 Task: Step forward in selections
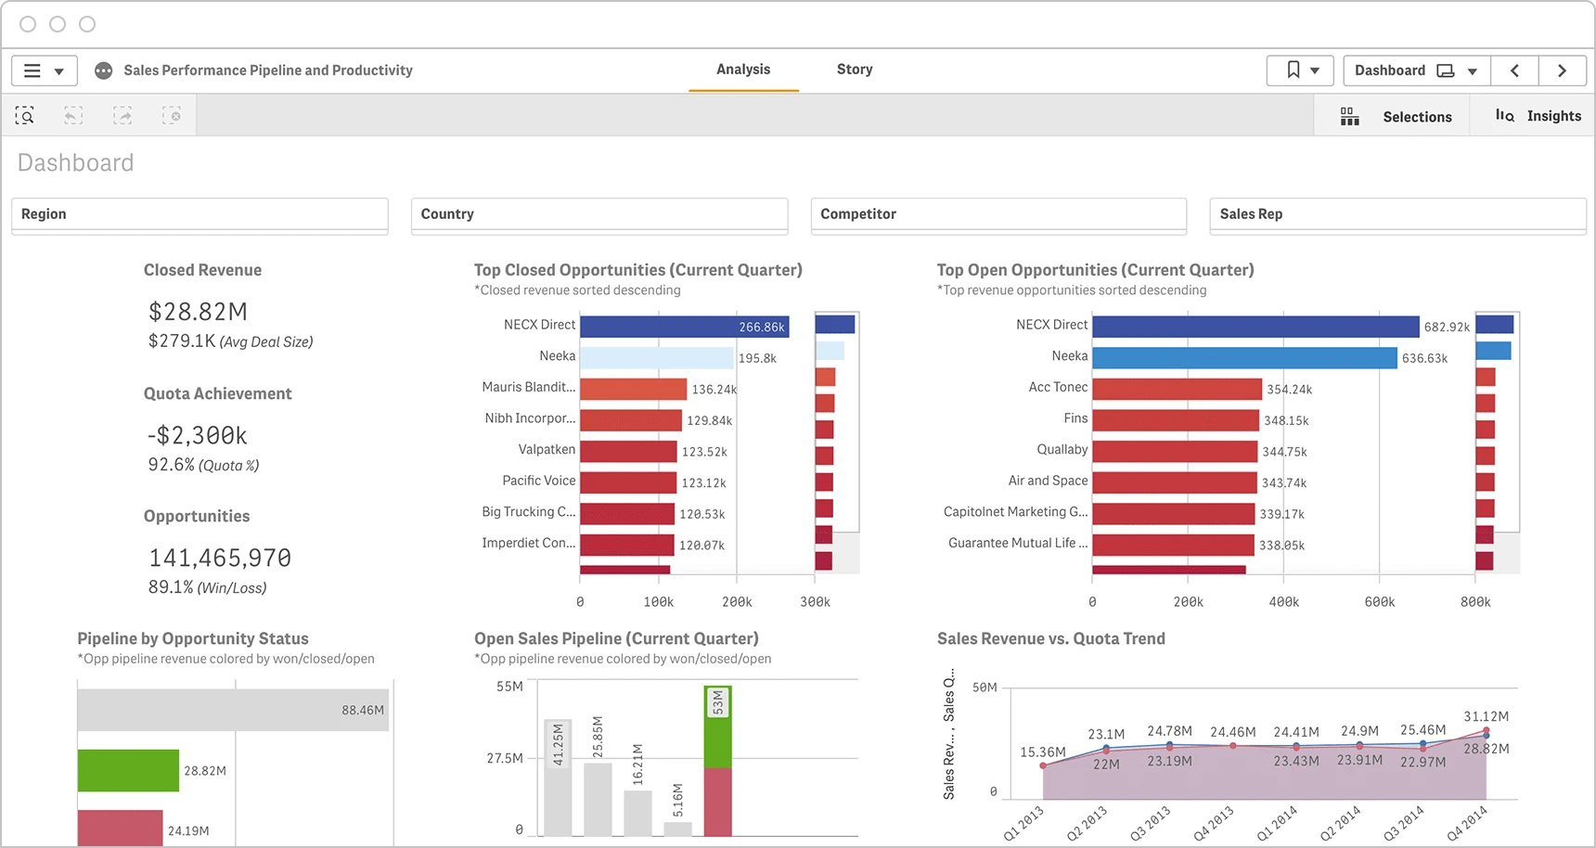pyautogui.click(x=122, y=116)
